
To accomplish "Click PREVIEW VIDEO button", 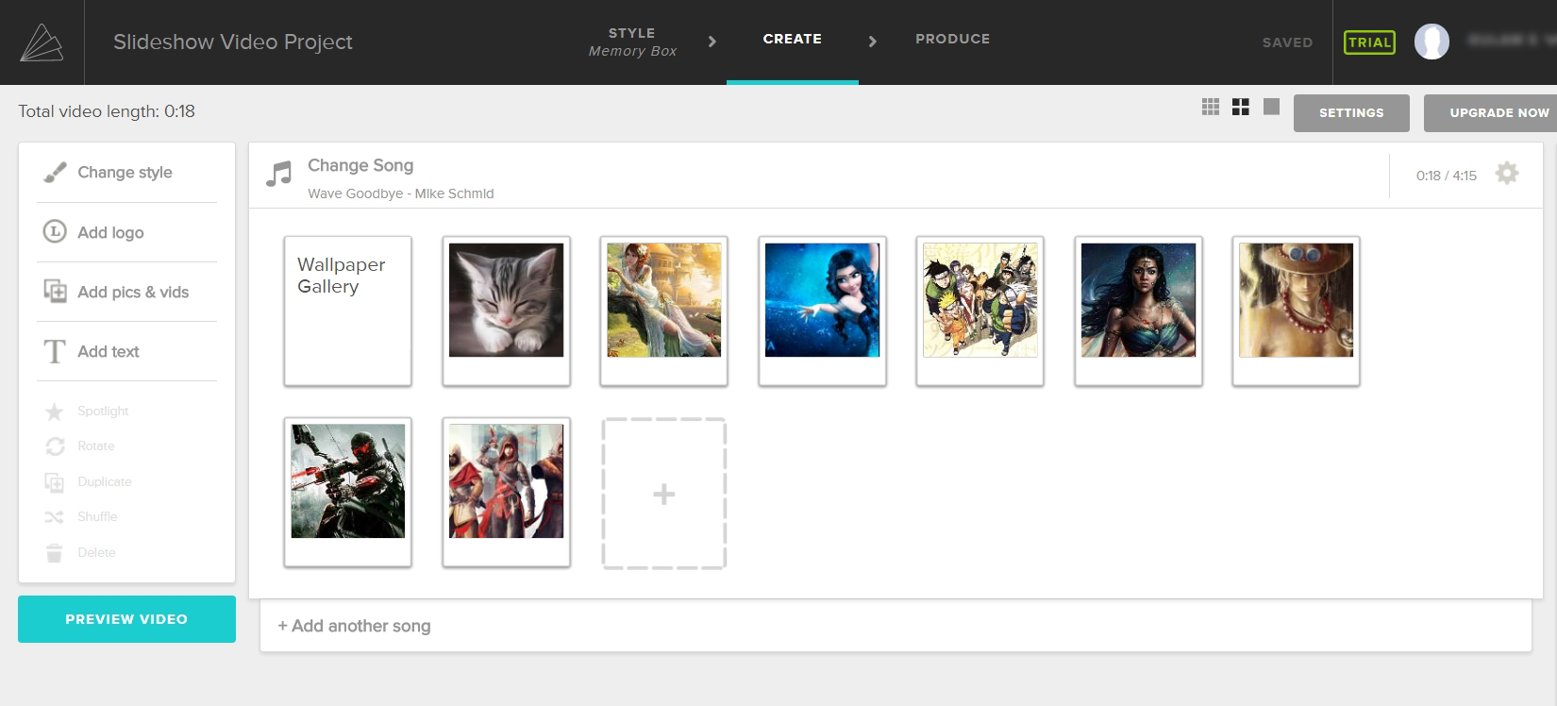I will click(x=126, y=619).
